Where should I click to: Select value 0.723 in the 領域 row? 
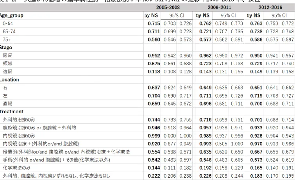click(205, 63)
